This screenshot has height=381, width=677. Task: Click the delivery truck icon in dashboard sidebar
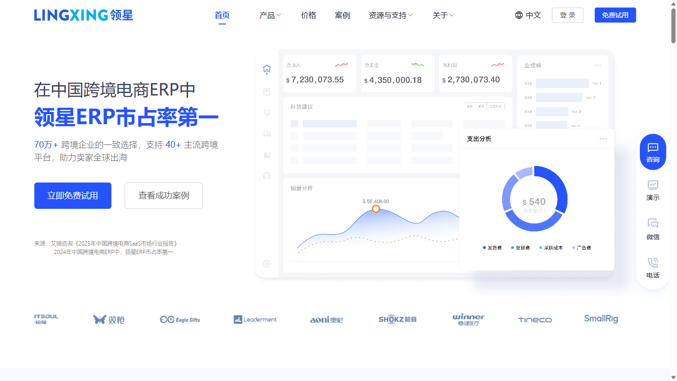point(267,134)
